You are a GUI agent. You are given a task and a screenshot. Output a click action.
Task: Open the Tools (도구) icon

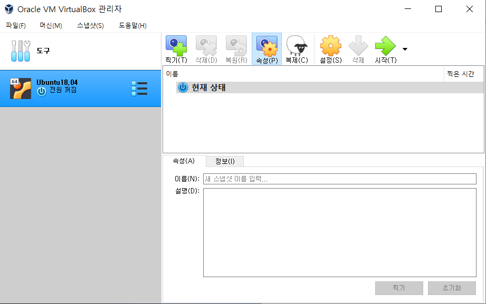click(21, 51)
